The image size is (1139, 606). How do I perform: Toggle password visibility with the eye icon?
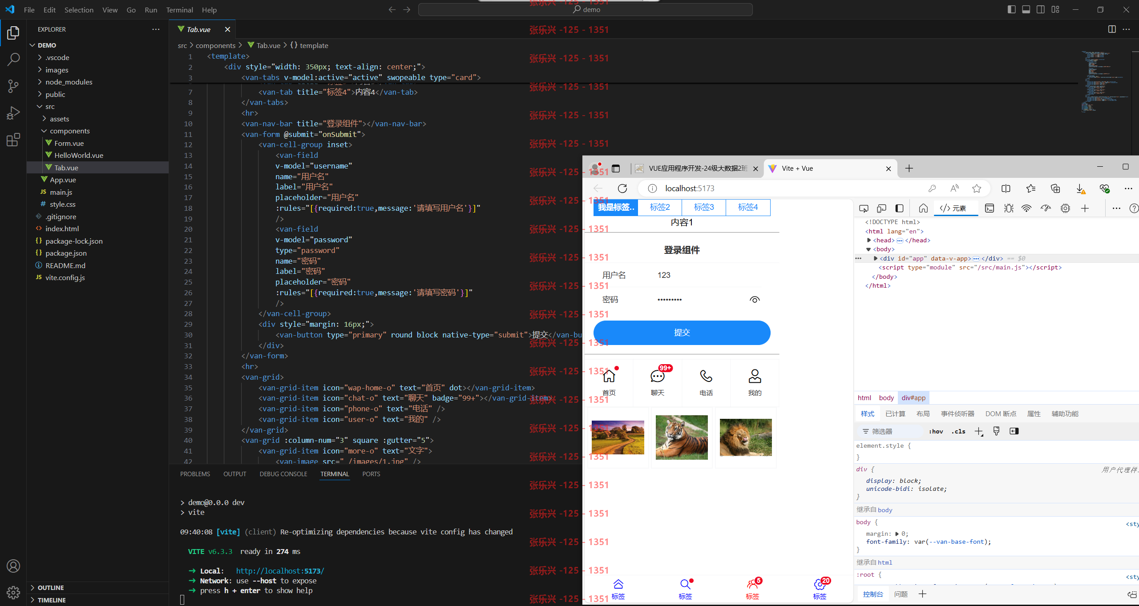755,300
